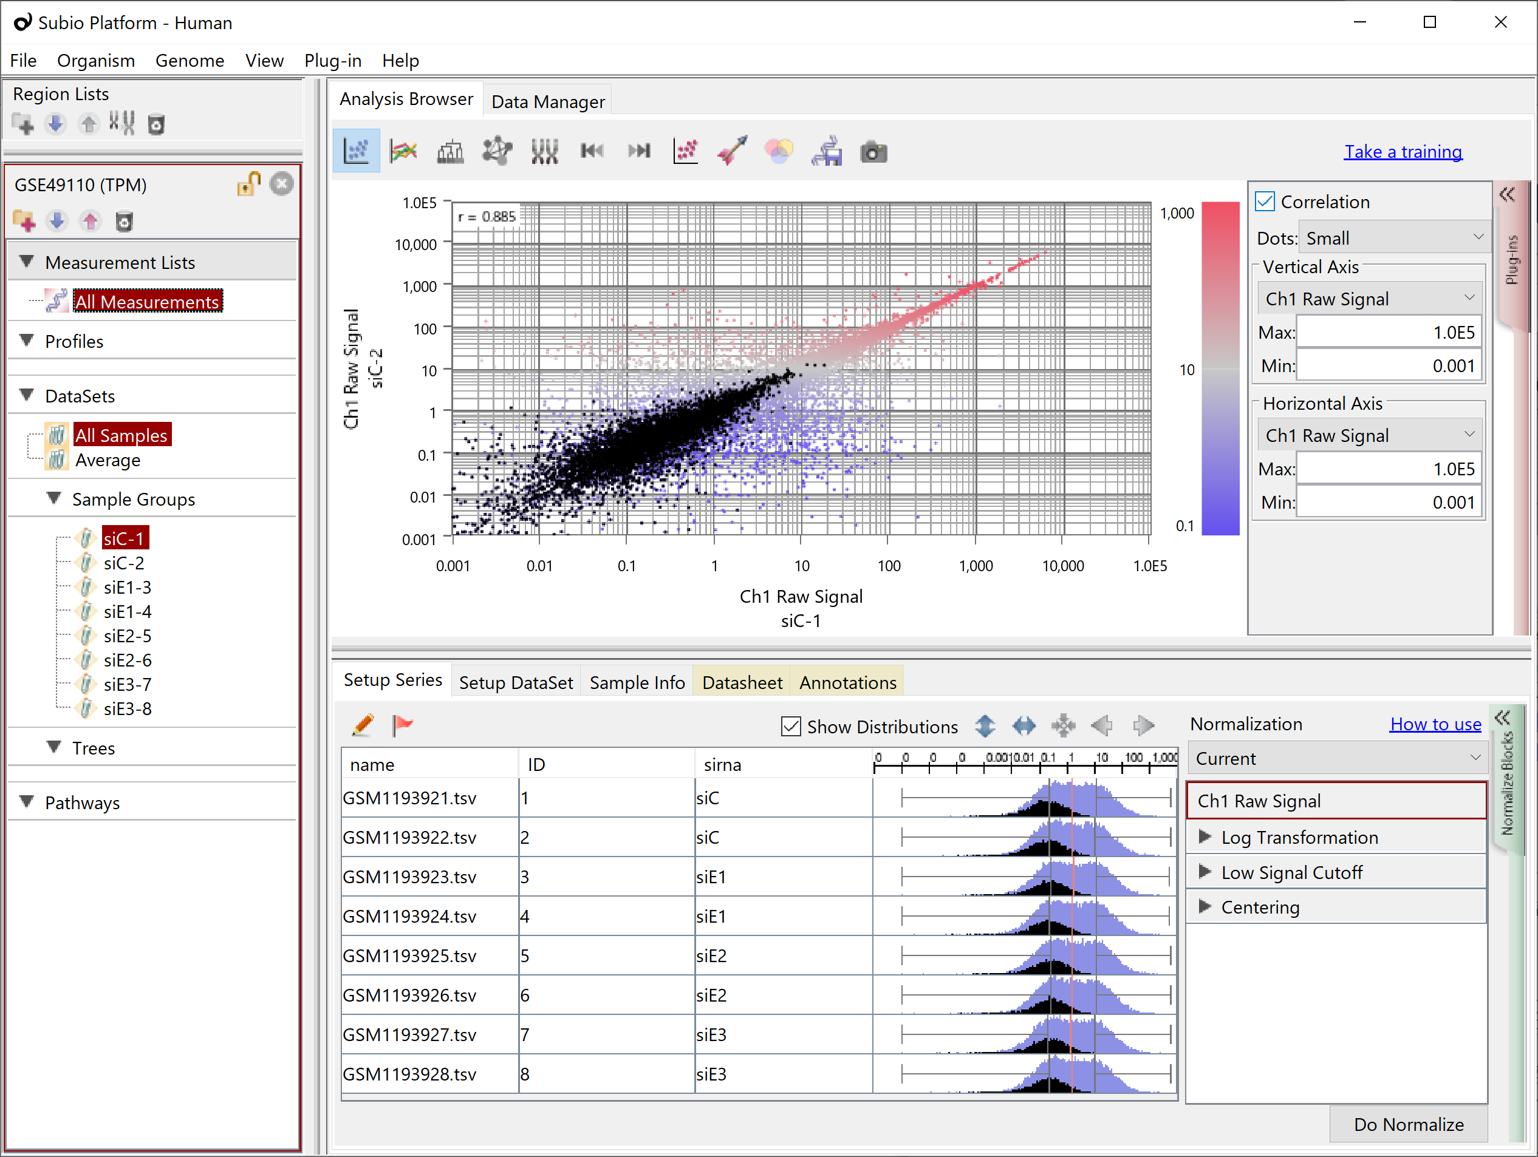Click the pencil edit icon
Viewport: 1538px width, 1157px height.
point(363,725)
